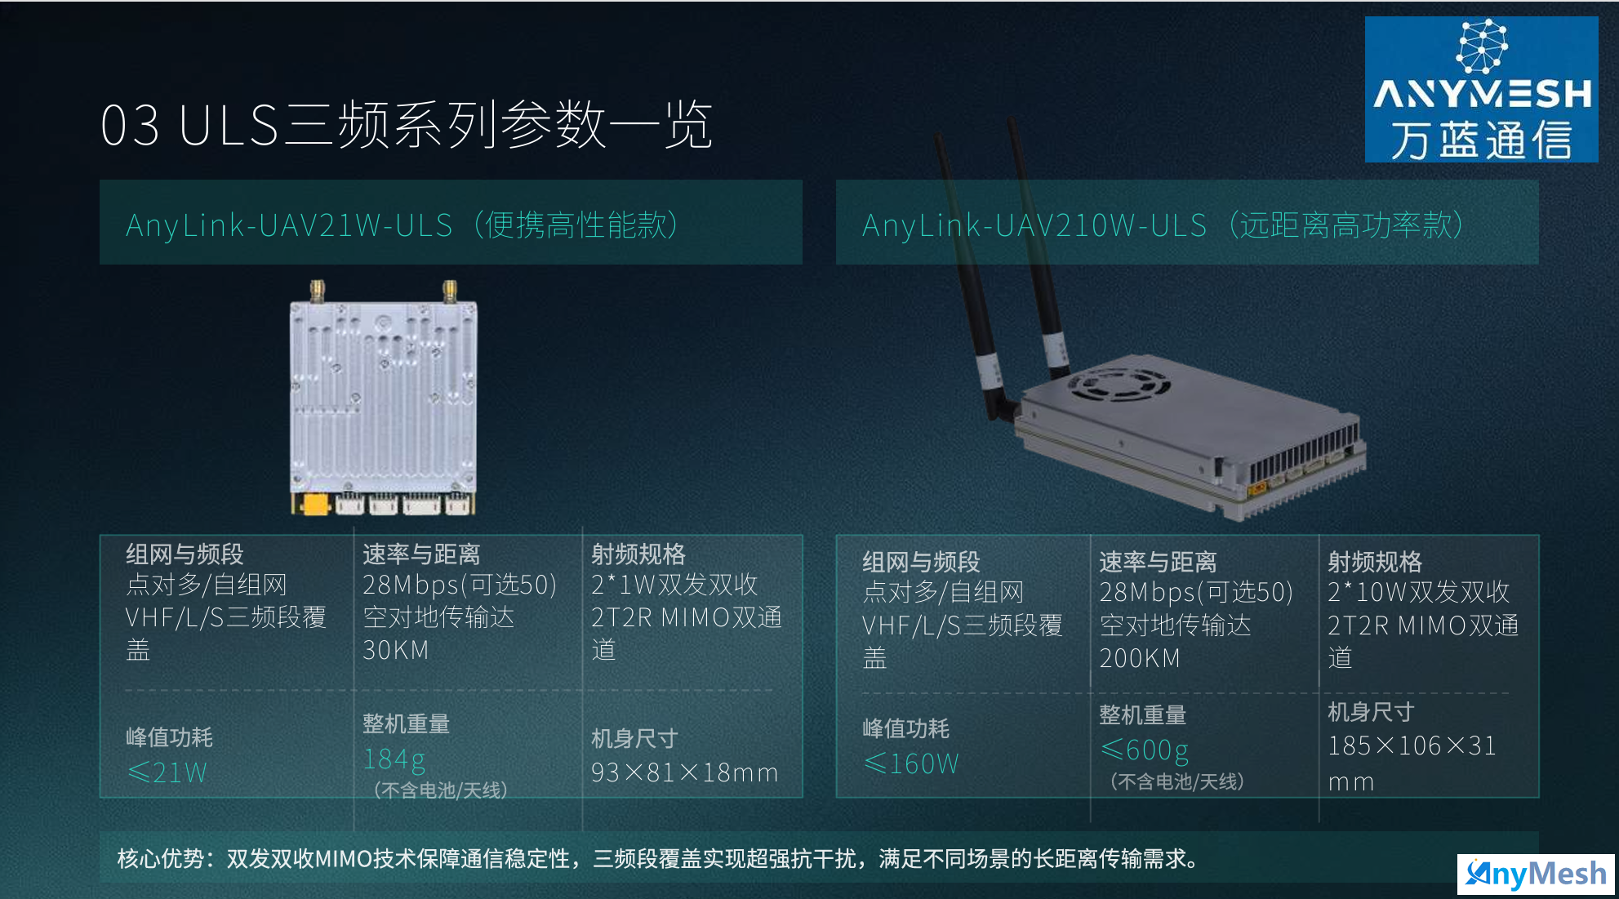Screen dimensions: 1619x899
Task: Click "VHF/L/S三频段覆盖" in the UAV21W-ULS table
Action: (x=225, y=633)
